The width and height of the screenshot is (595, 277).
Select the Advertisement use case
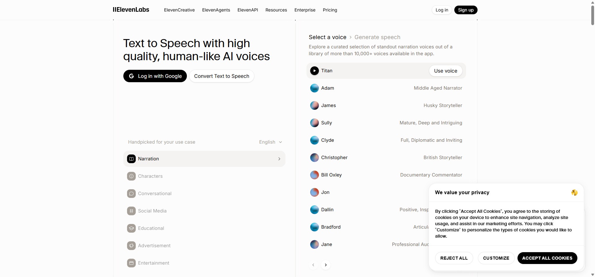coord(204,246)
